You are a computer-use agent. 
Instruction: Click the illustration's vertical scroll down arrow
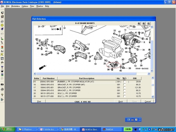point(152,71)
